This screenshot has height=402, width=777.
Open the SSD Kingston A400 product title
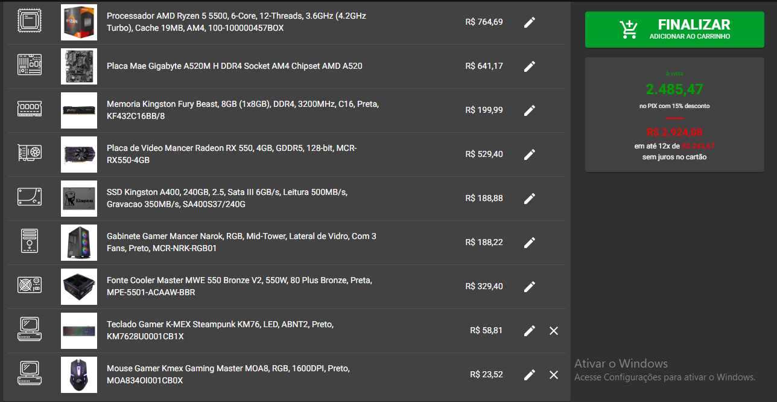pos(227,199)
